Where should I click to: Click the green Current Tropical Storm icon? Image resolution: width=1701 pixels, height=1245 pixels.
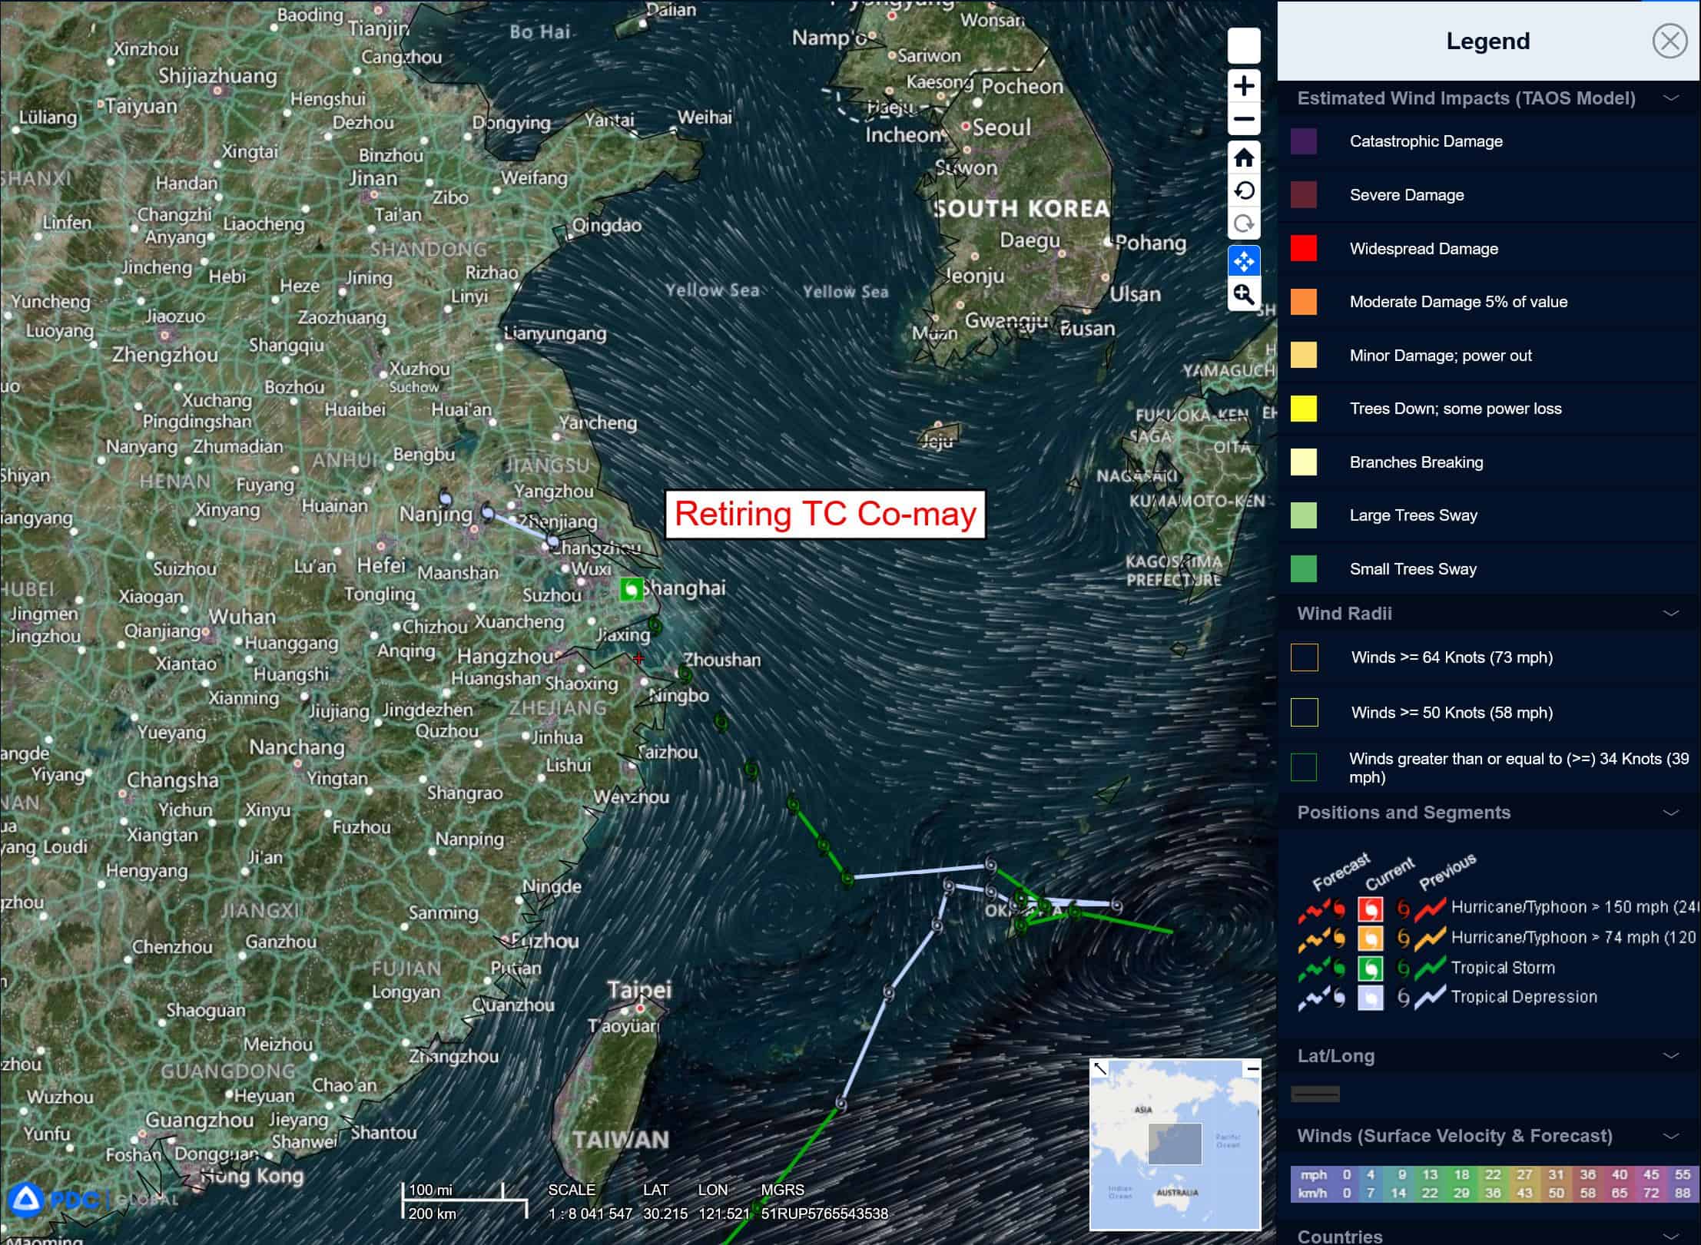coord(1371,968)
